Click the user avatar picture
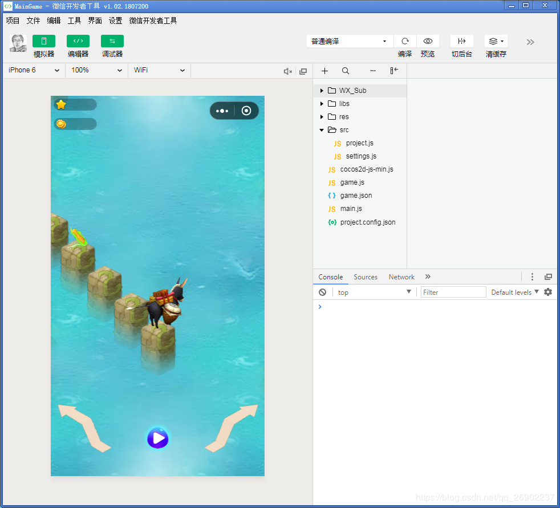Viewport: 560px width, 508px height. click(x=18, y=43)
